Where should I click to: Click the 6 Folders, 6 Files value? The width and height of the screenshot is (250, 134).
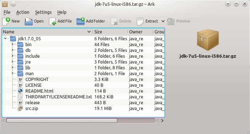coord(111,38)
